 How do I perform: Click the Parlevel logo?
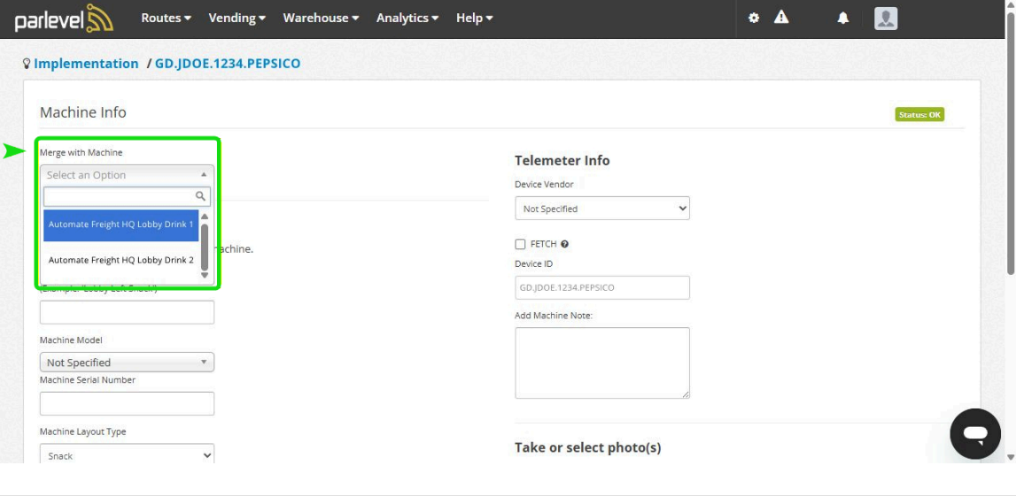click(64, 19)
